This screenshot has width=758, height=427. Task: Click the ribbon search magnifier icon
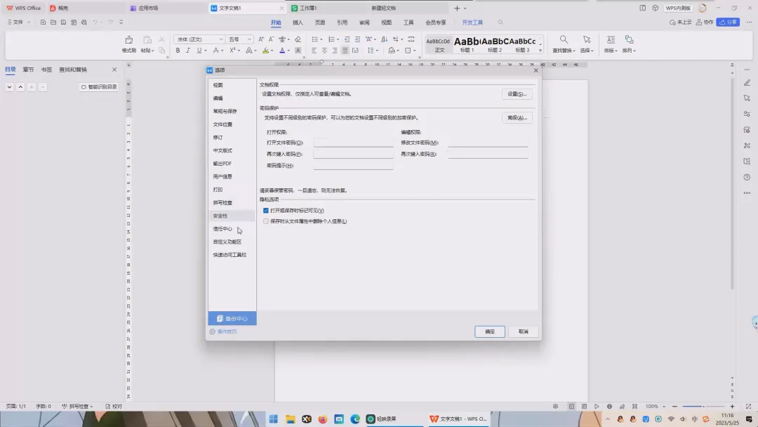pyautogui.click(x=500, y=22)
